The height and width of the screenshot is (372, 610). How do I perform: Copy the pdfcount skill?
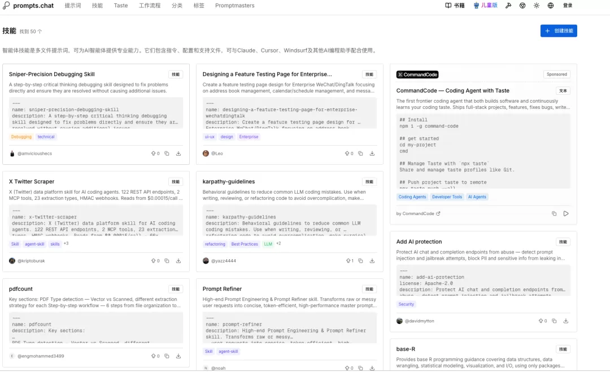[x=167, y=356]
